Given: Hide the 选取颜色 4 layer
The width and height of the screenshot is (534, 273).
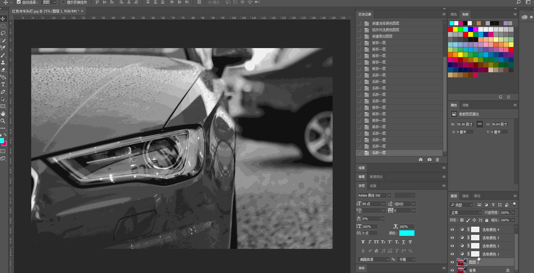Looking at the screenshot, I should (x=452, y=230).
